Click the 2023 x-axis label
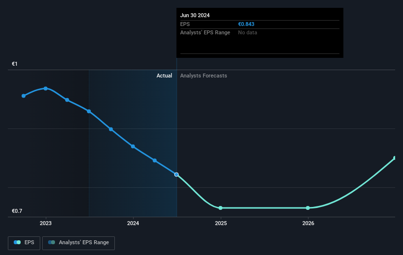Screen dimensions: 403x255 [46, 224]
